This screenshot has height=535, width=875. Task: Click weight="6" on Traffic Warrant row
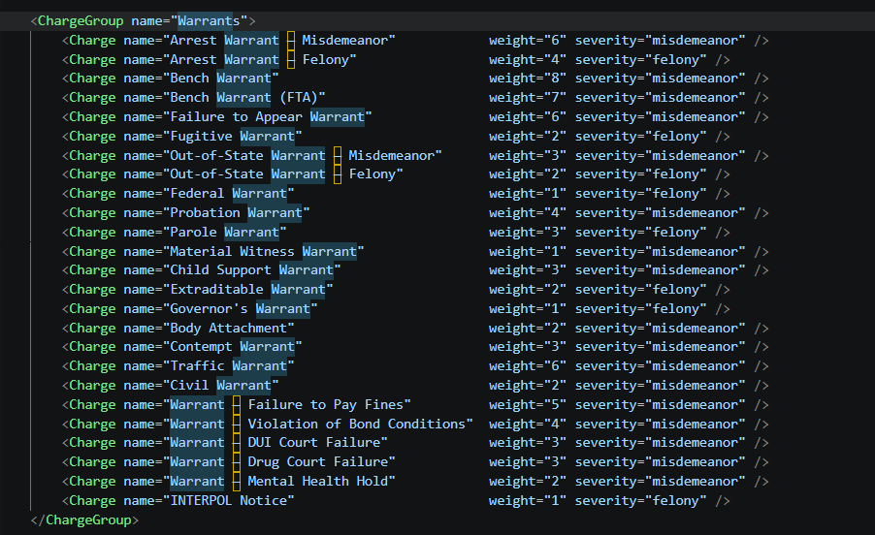click(528, 366)
